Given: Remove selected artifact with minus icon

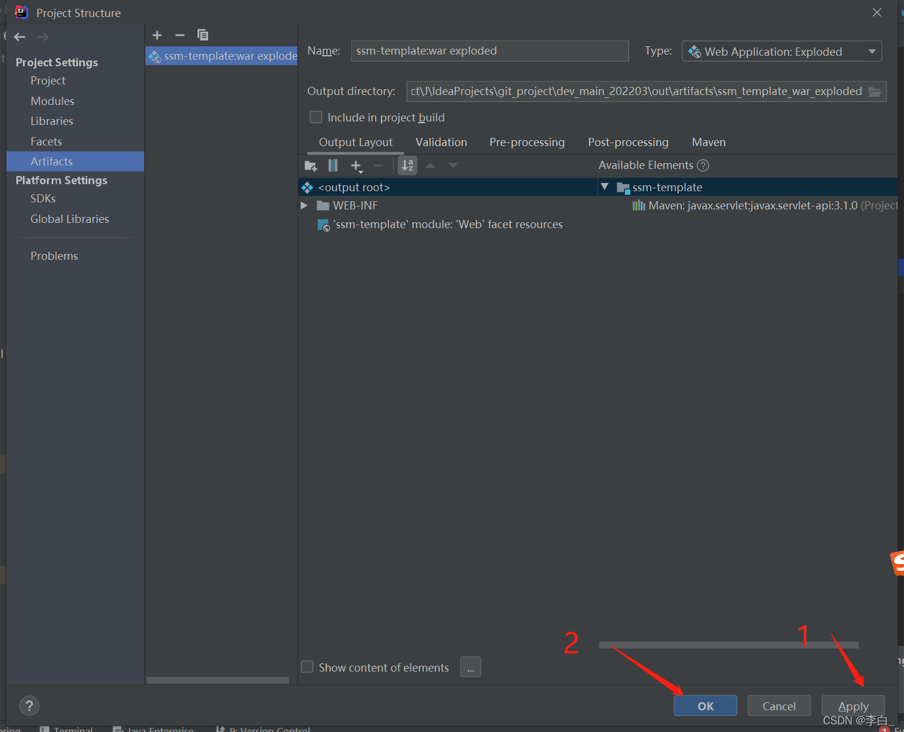Looking at the screenshot, I should [x=180, y=35].
